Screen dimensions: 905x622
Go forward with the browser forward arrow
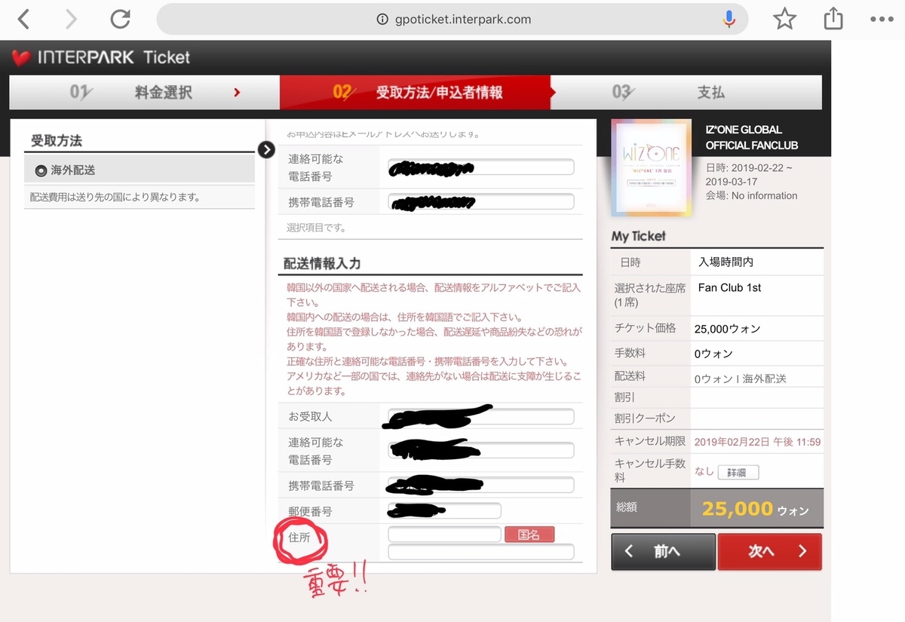pos(71,19)
